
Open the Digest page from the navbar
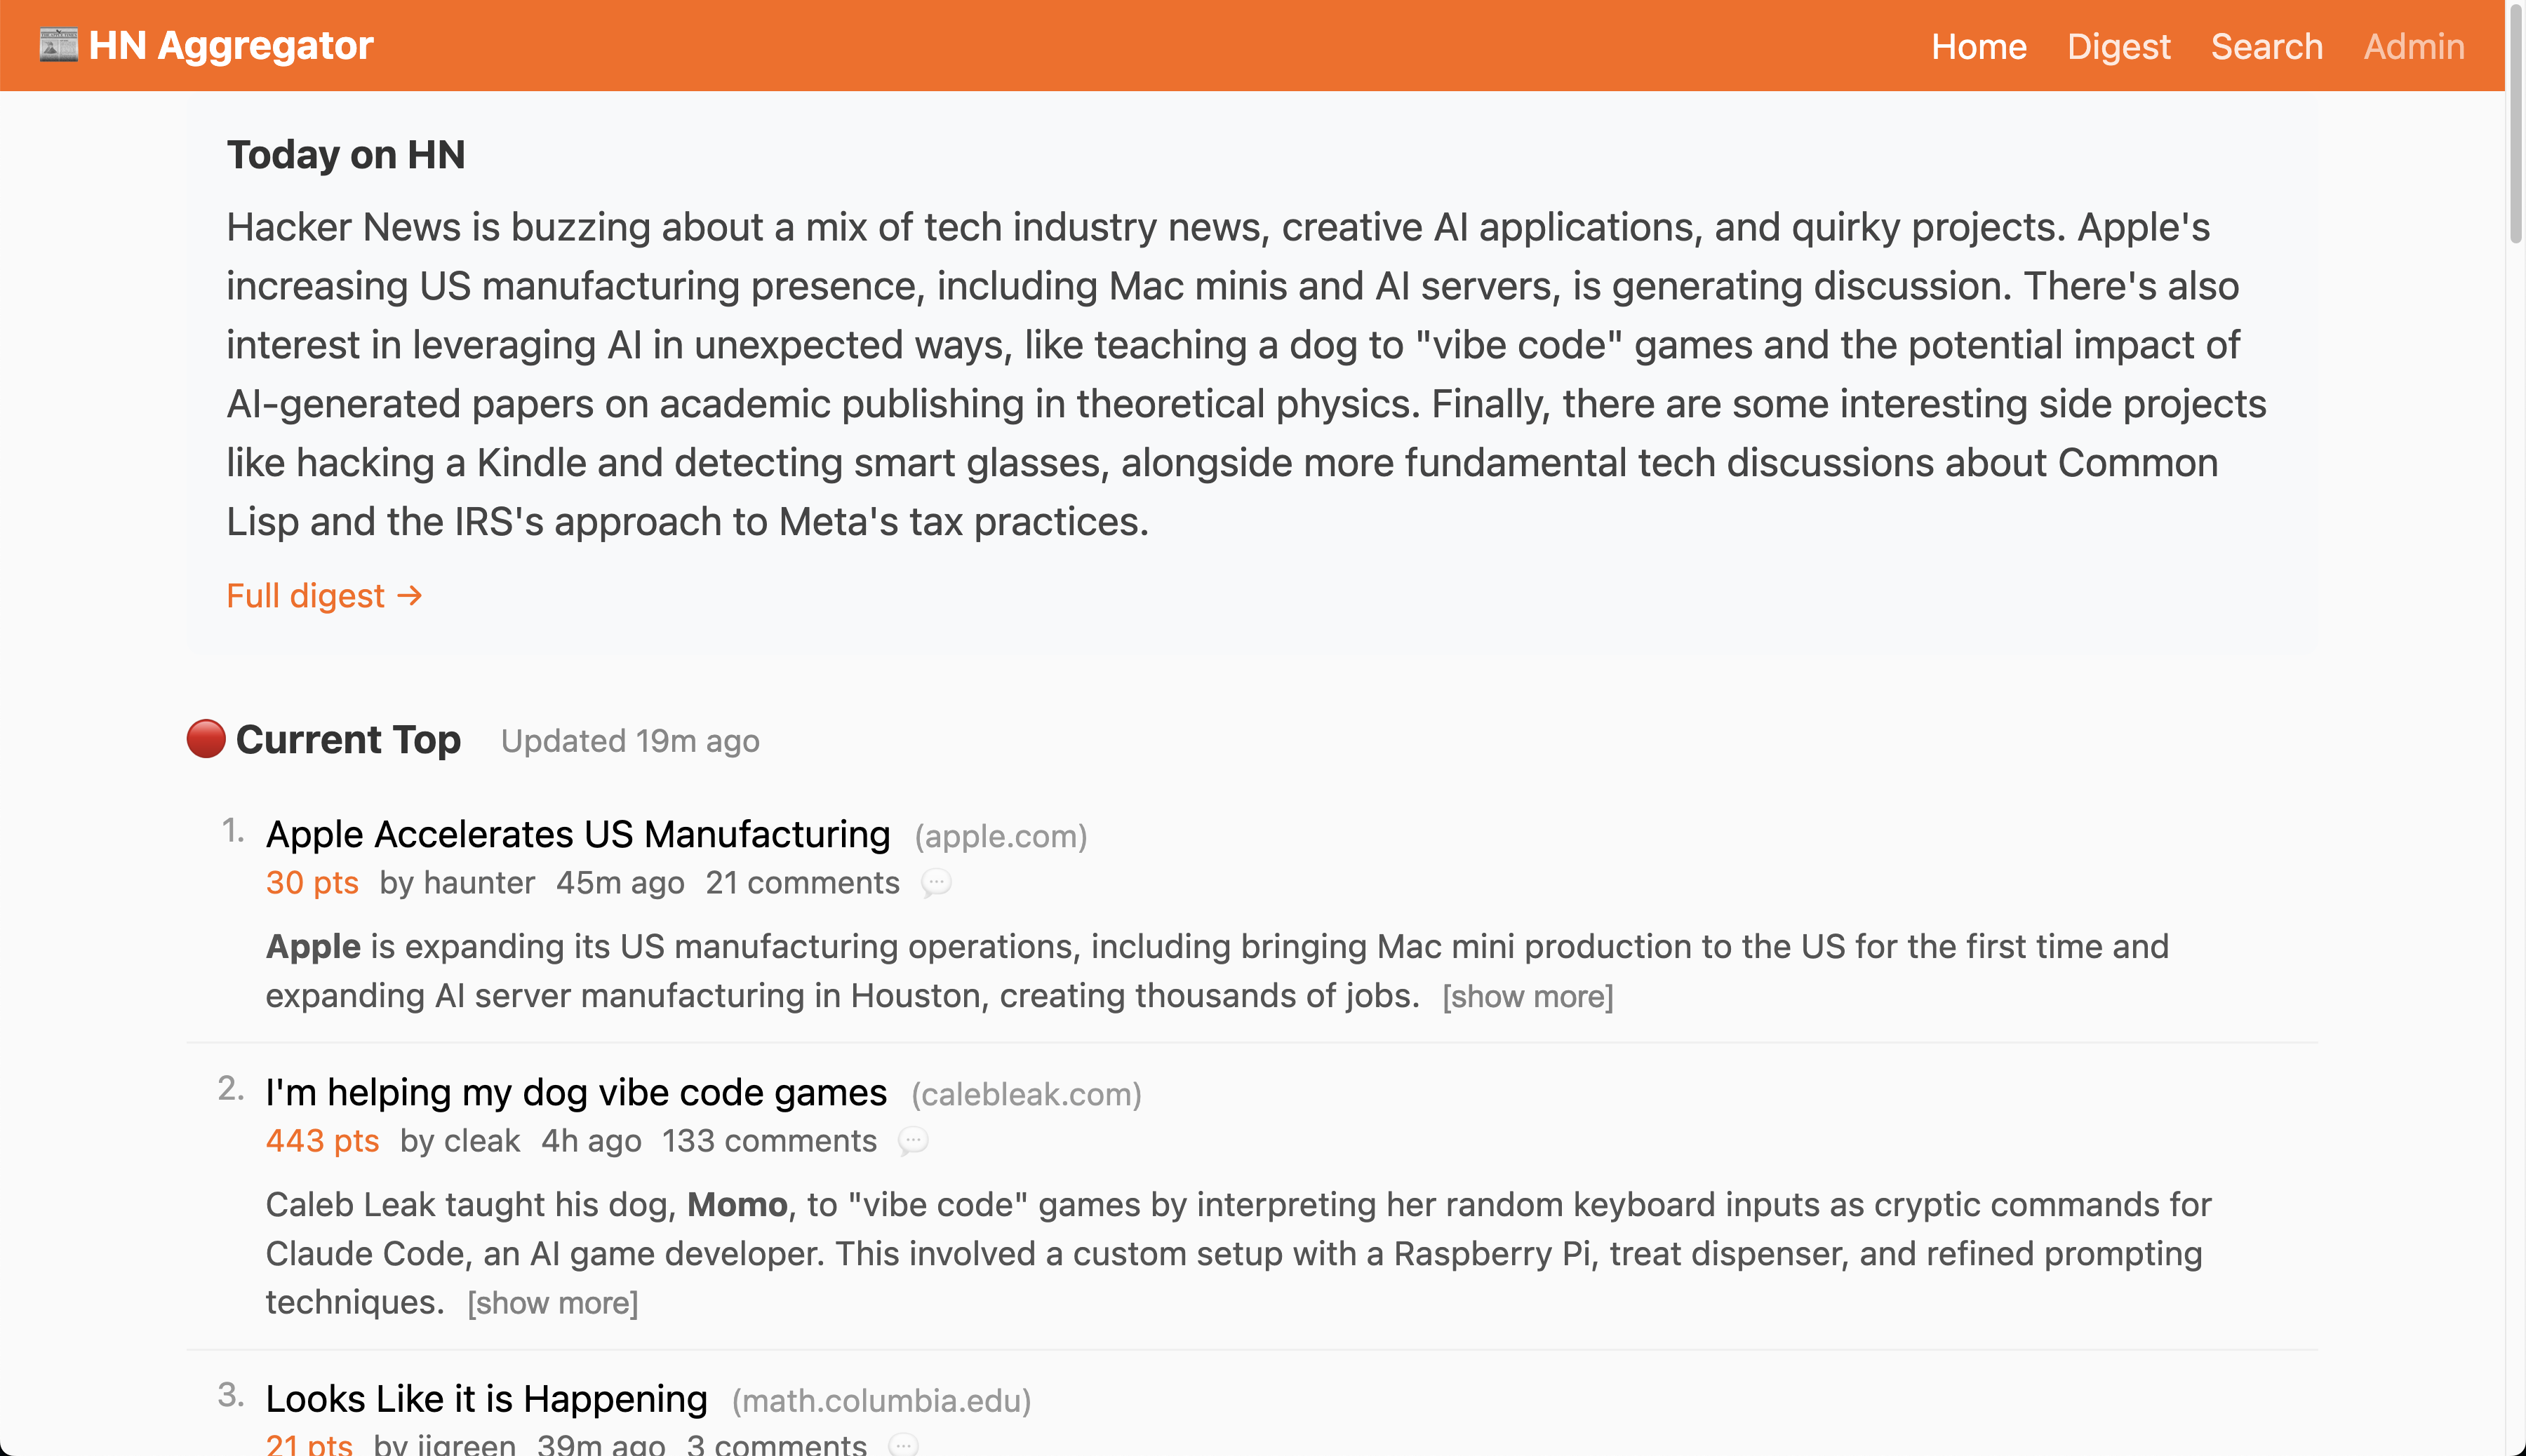[x=2118, y=46]
